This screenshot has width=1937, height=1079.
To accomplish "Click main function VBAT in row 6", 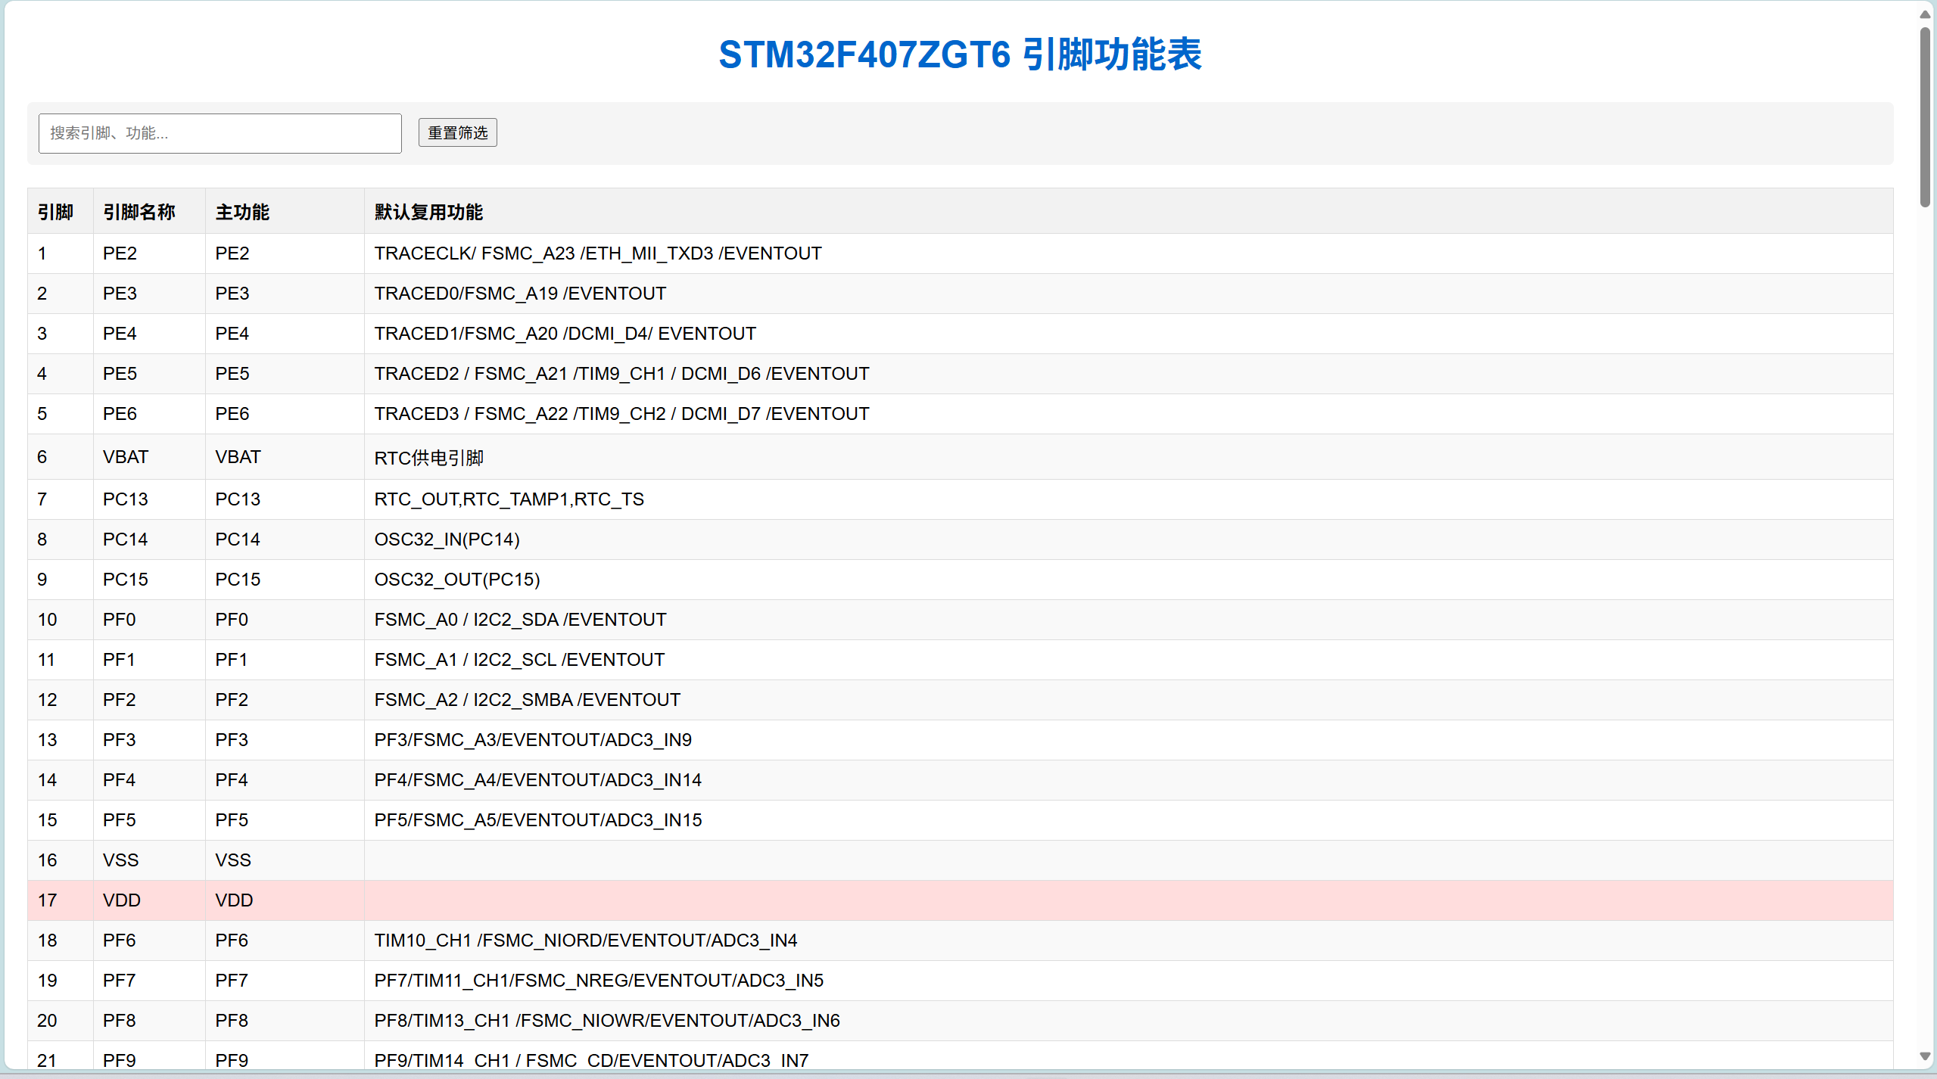I will 285,457.
